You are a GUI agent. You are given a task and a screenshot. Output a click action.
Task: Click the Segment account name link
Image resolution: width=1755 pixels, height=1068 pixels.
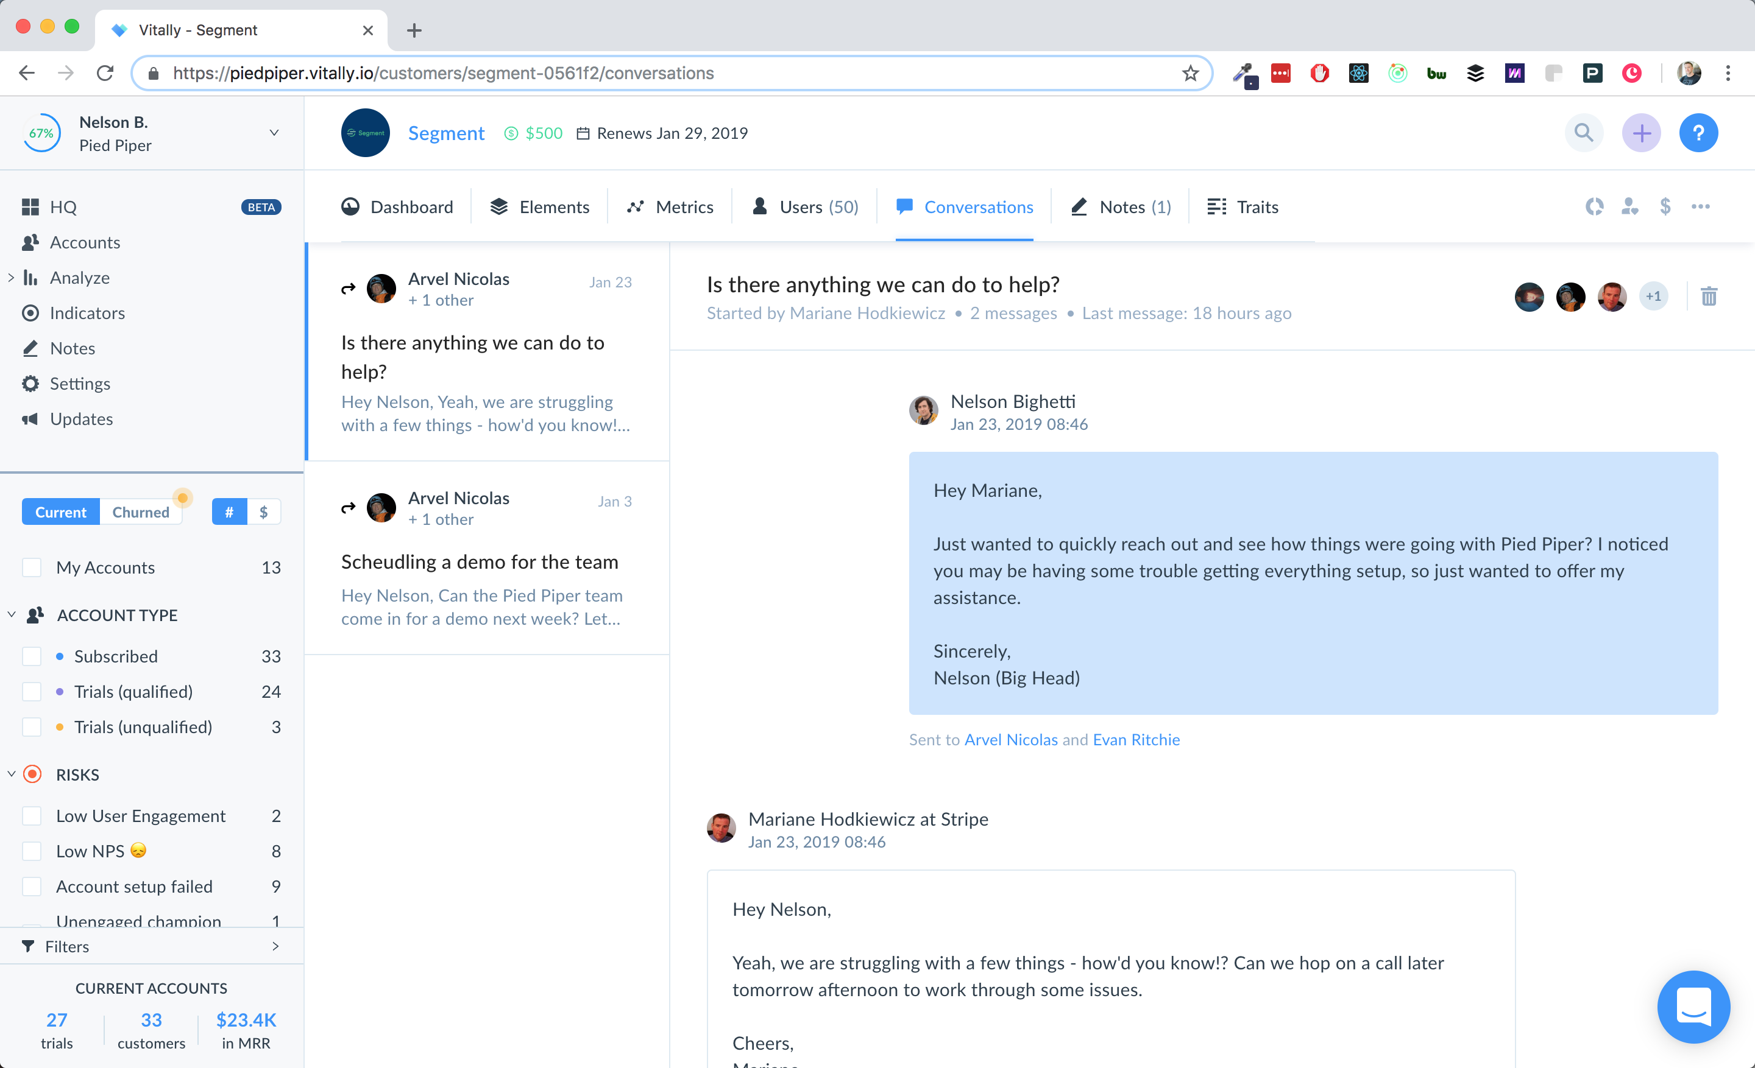pyautogui.click(x=446, y=133)
